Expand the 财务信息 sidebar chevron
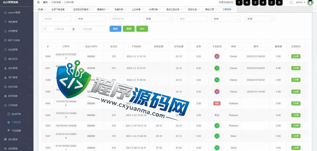The width and height of the screenshot is (317, 151). point(29,96)
